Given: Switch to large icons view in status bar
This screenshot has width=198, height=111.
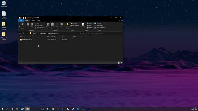Looking at the screenshot, I should 122,63.
